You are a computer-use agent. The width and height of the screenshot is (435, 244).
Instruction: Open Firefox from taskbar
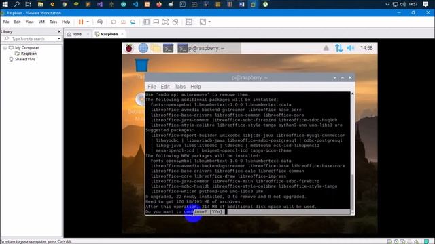[159, 4]
